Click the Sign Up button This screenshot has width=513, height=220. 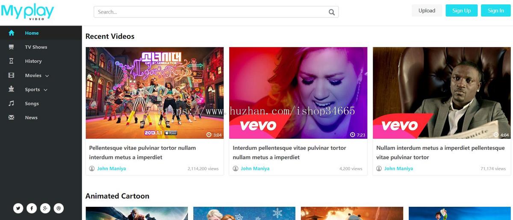point(462,11)
